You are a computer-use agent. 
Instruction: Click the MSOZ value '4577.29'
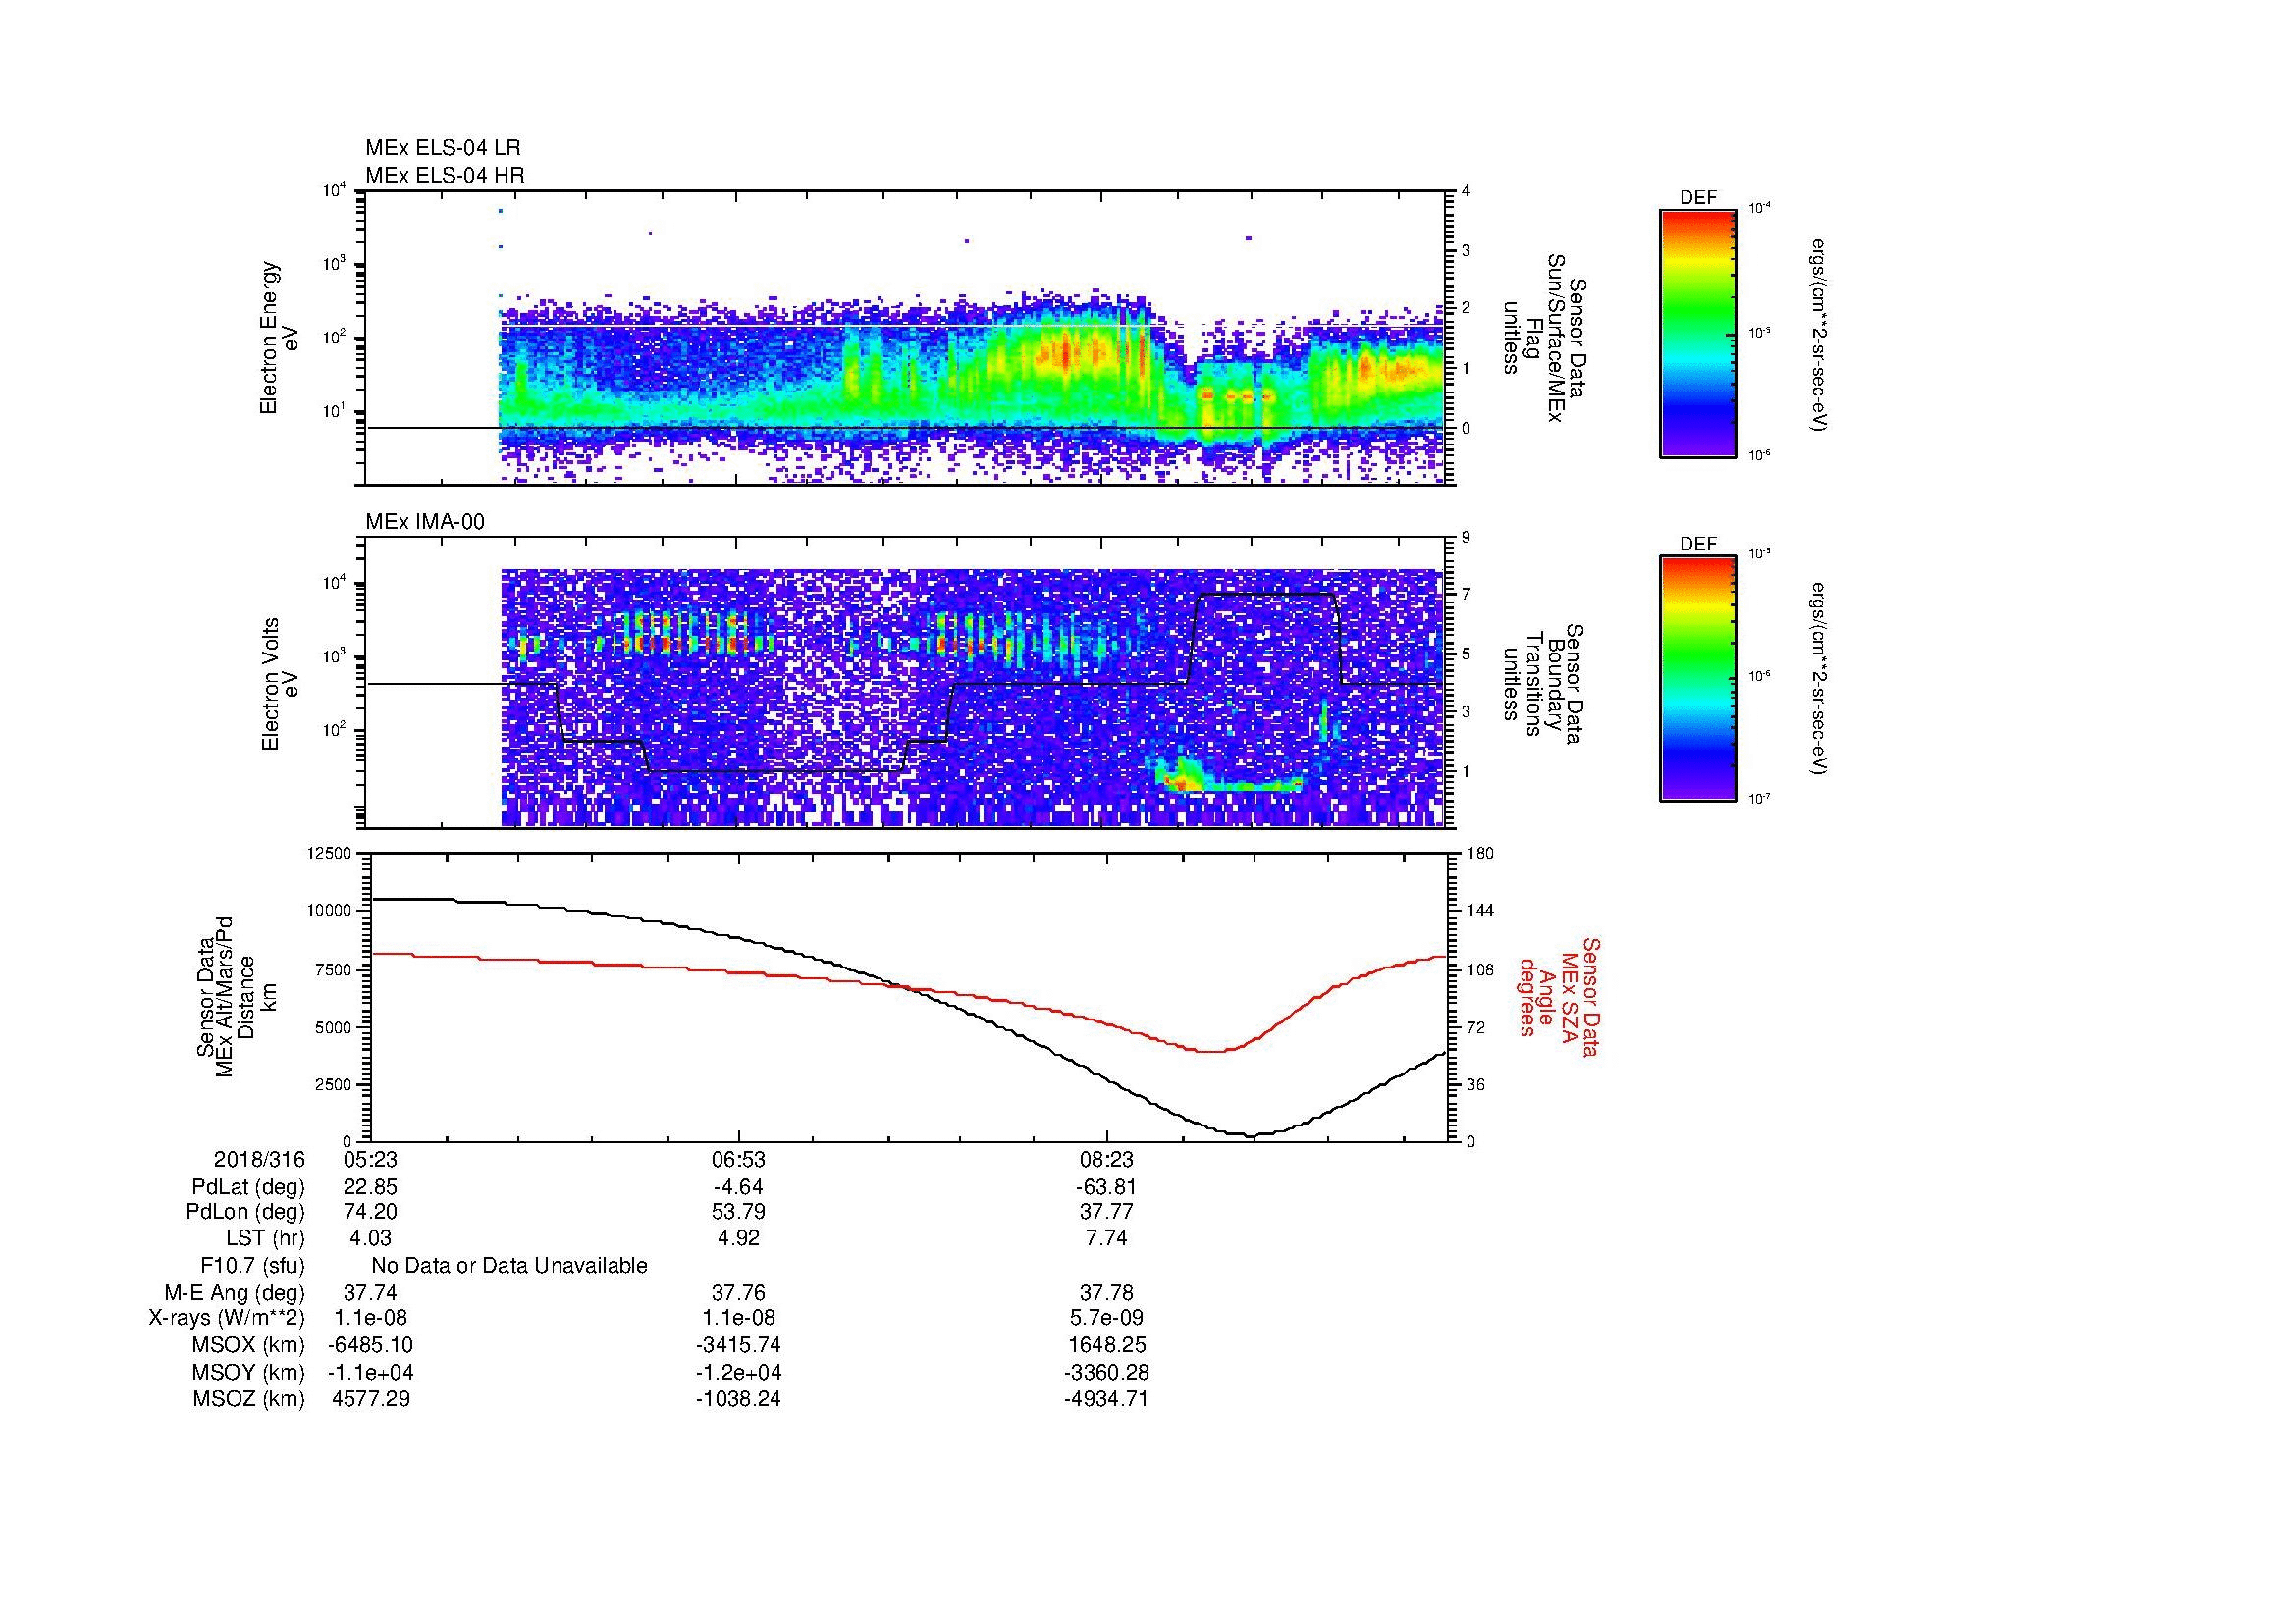370,1399
